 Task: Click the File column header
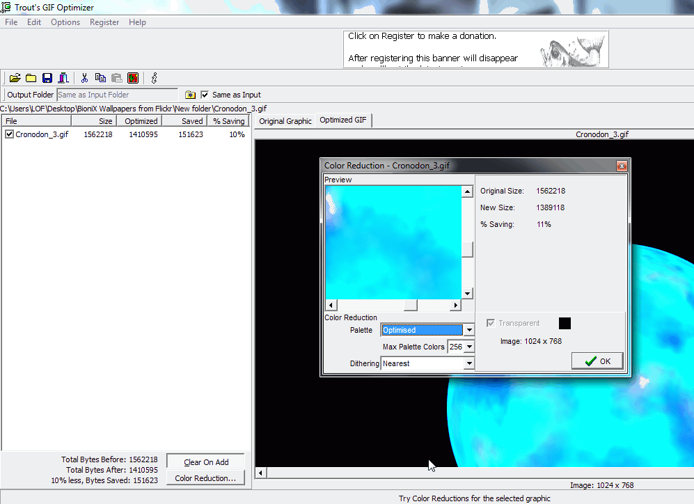click(x=37, y=121)
